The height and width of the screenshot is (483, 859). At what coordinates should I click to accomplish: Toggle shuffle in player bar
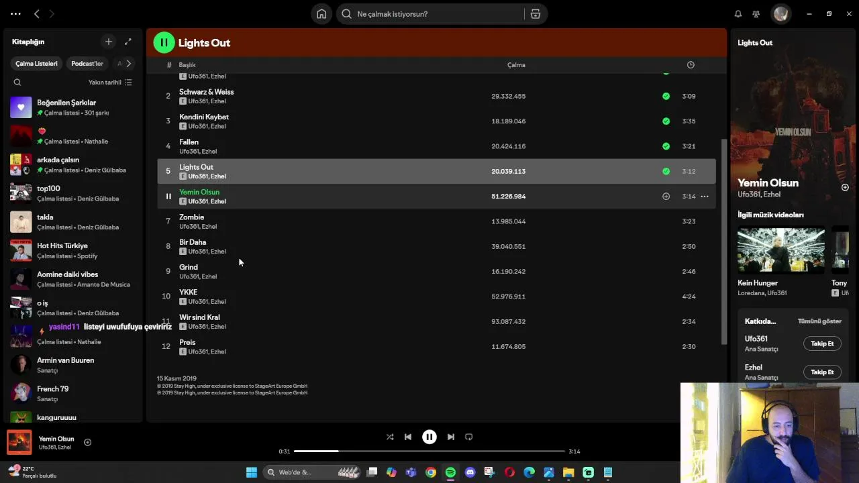(x=390, y=437)
